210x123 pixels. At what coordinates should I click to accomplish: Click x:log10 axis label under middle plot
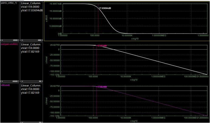pyautogui.click(x=134, y=80)
